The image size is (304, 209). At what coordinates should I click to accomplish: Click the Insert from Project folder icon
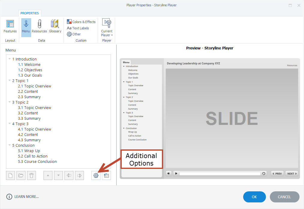[x=21, y=176]
